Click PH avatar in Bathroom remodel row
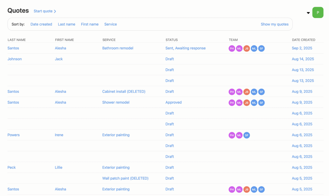 pyautogui.click(x=232, y=49)
